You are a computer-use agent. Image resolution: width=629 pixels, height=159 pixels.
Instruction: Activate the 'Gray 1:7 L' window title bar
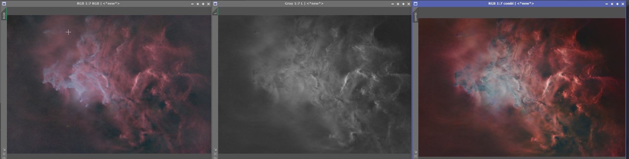304,4
